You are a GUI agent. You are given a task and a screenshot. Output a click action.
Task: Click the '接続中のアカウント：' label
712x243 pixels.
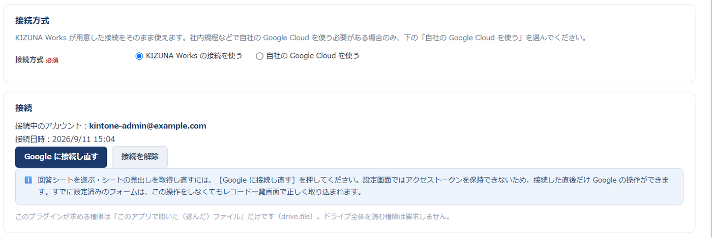click(52, 126)
